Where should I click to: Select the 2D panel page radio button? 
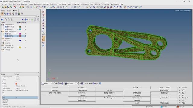(180, 93)
